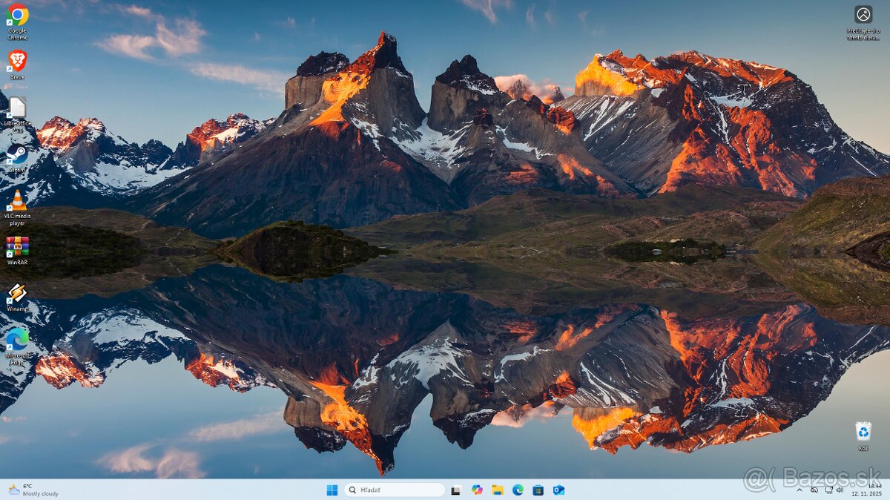Select the Microsoft Edge desktop shortcut
This screenshot has width=890, height=500.
16,341
